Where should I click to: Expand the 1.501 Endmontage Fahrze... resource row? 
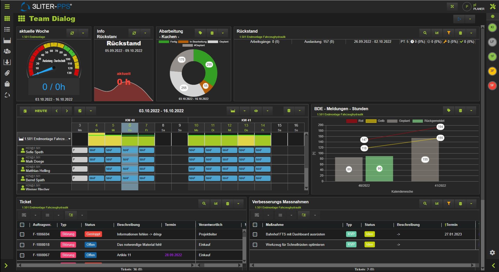point(69,139)
